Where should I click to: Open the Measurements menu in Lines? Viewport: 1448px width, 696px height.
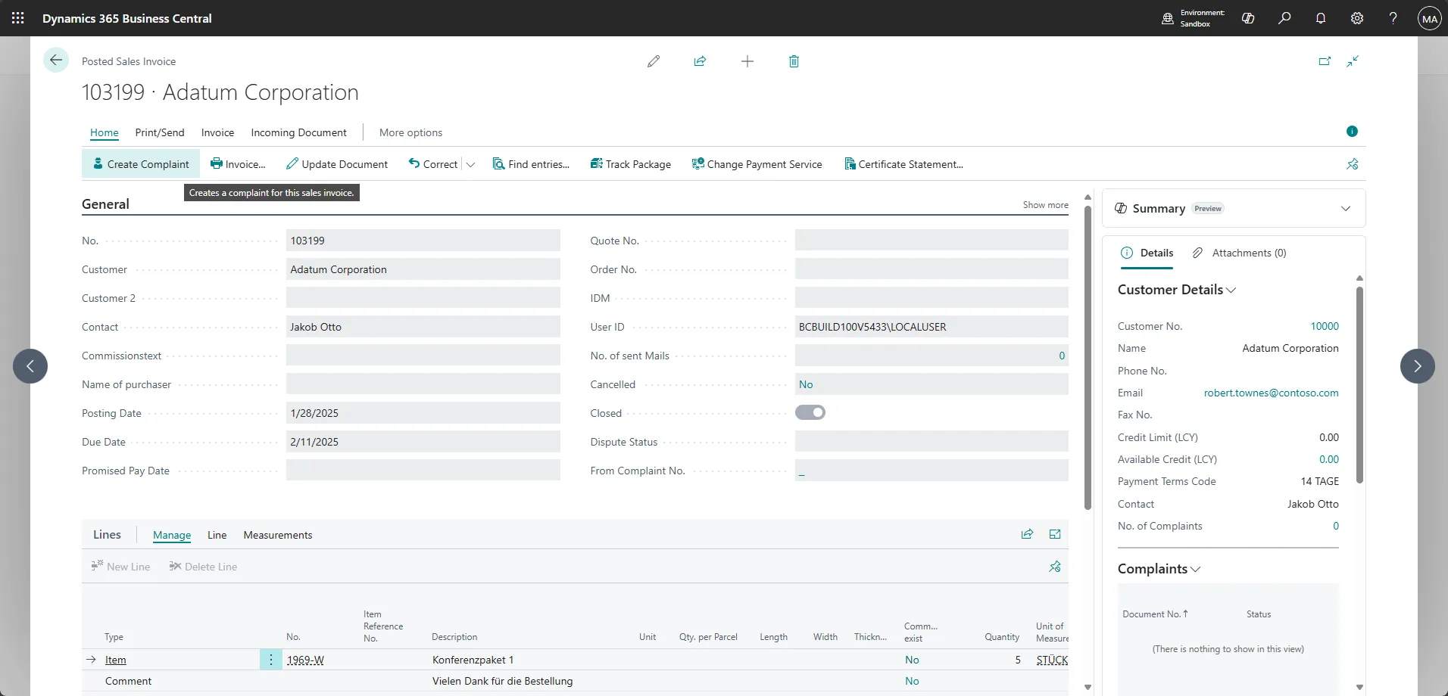coord(278,535)
